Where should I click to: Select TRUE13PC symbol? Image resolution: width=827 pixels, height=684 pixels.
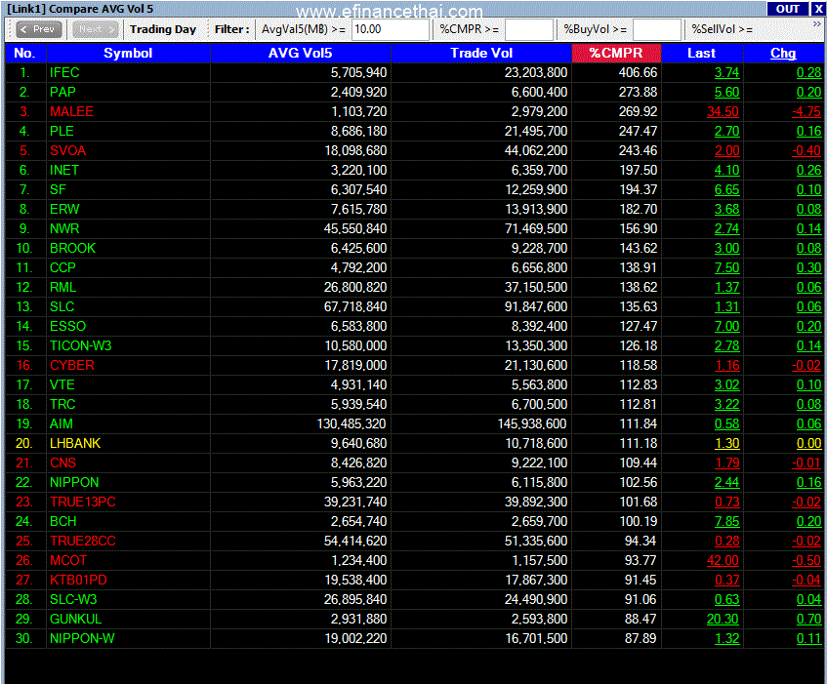pos(83,502)
